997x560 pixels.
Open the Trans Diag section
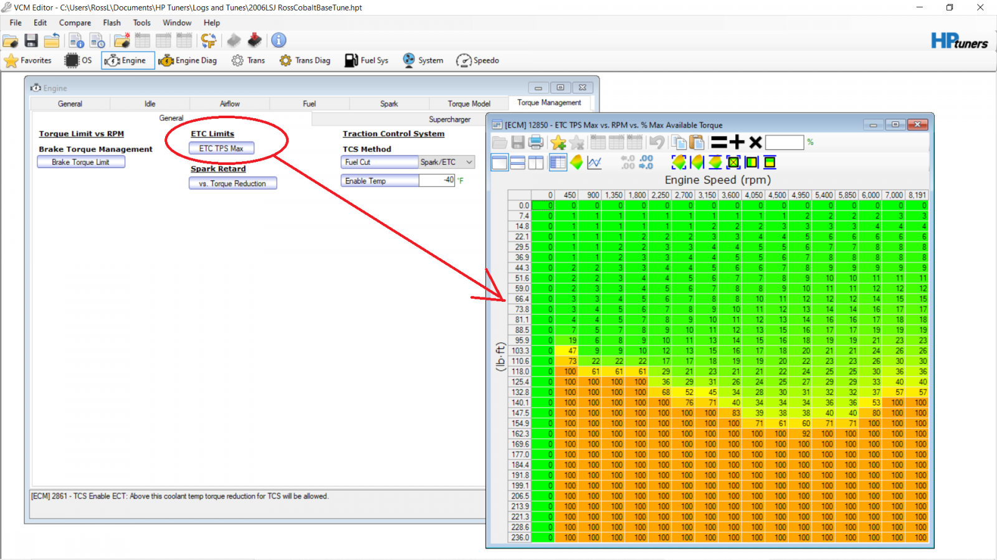(305, 60)
